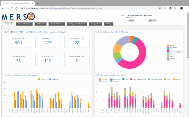Open the Manage Alerts tab
The width and height of the screenshot is (189, 117).
coord(95,24)
